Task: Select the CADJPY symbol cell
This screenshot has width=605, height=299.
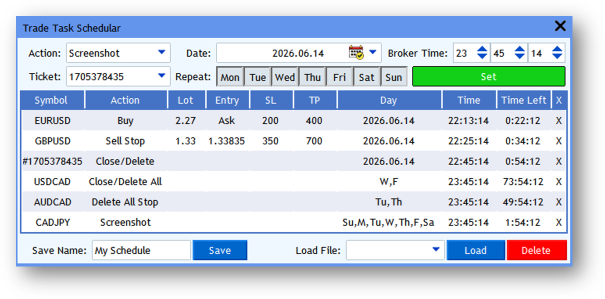Action: pos(52,222)
